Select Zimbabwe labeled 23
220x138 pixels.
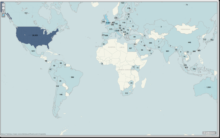point(131,83)
